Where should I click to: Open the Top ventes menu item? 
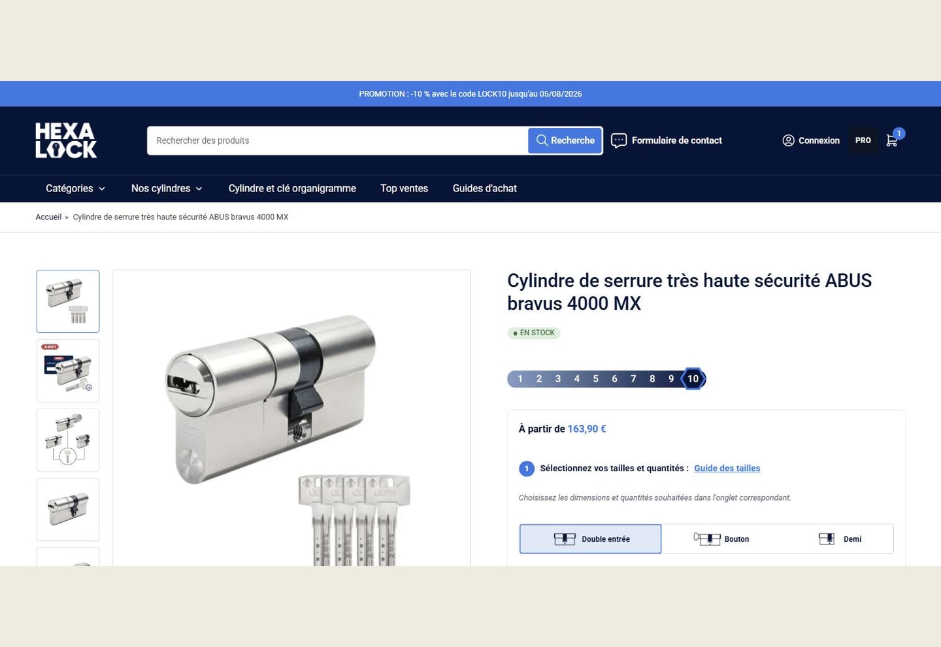tap(404, 188)
